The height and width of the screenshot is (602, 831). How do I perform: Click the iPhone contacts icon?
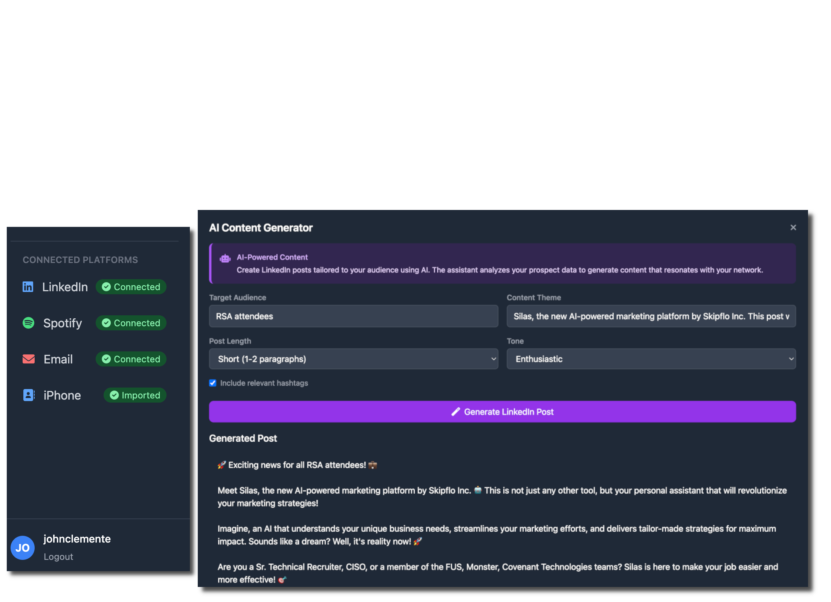(29, 395)
